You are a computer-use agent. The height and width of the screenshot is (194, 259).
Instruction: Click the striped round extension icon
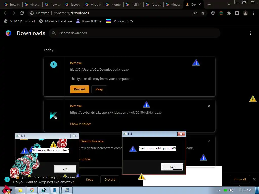221,13
